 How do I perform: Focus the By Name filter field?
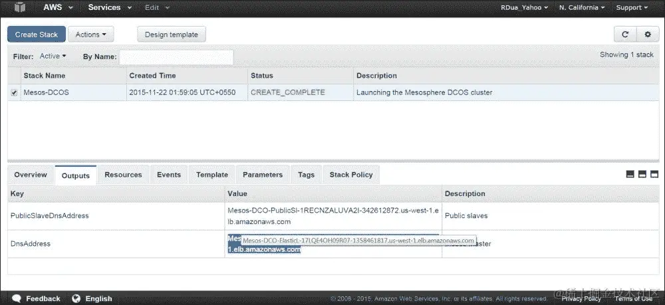click(176, 57)
